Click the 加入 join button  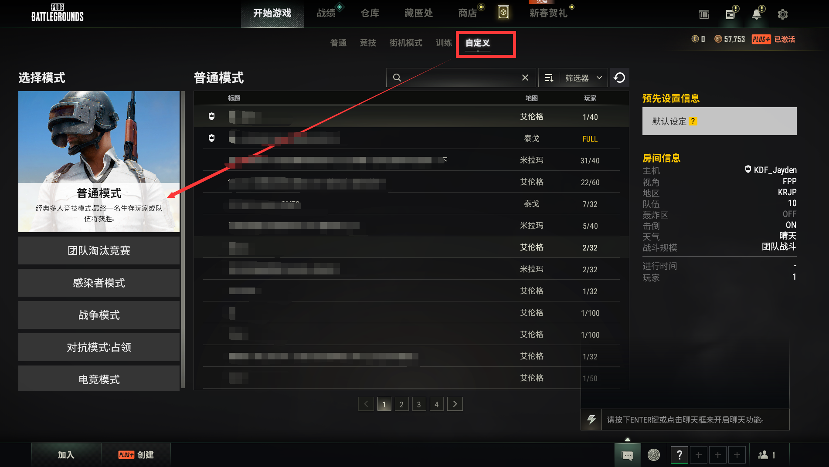(x=66, y=455)
